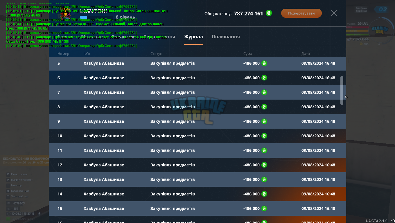Click the 2 597 044 money balance in HUD
Image resolution: width=395 pixels, height=223 pixels.
360,39
